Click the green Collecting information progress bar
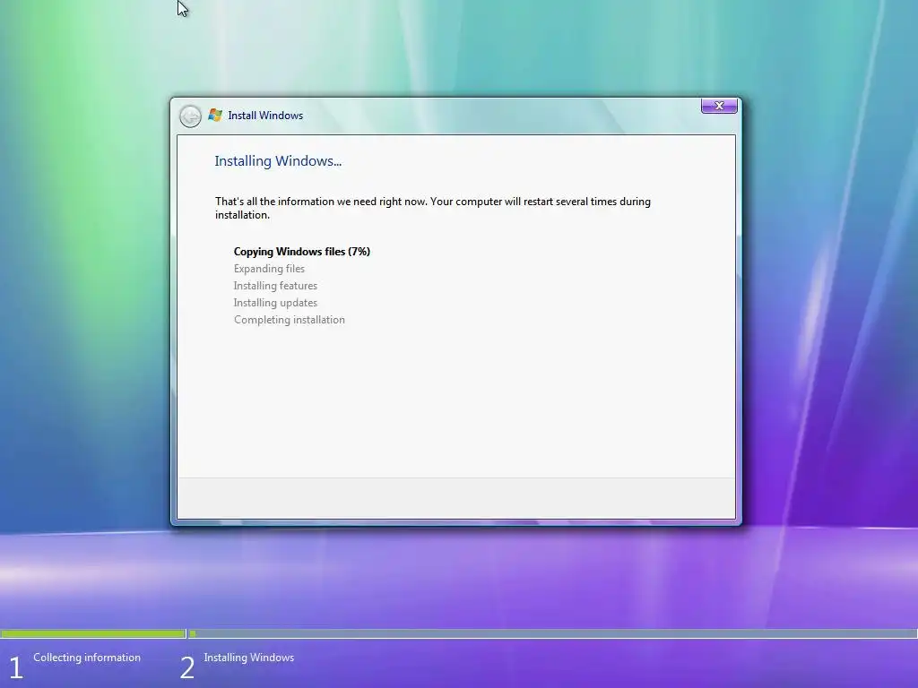The image size is (918, 688). (93, 633)
